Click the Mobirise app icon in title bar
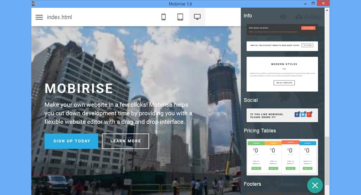361x195 pixels. [33, 4]
